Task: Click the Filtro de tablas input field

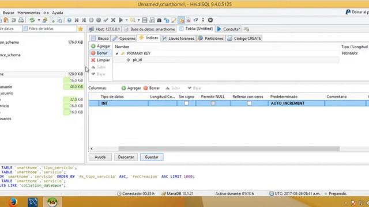Action: pos(50,29)
